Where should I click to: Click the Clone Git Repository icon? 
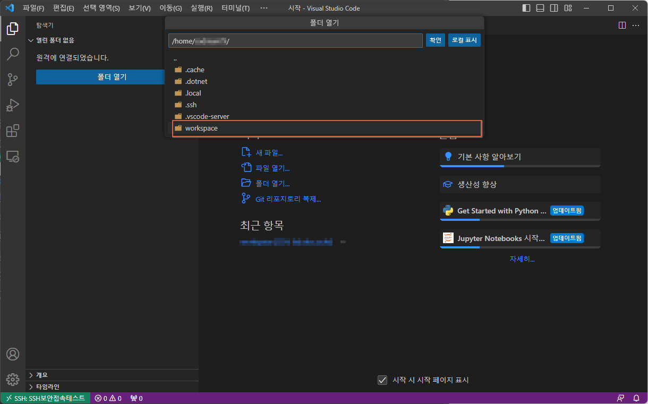[246, 199]
